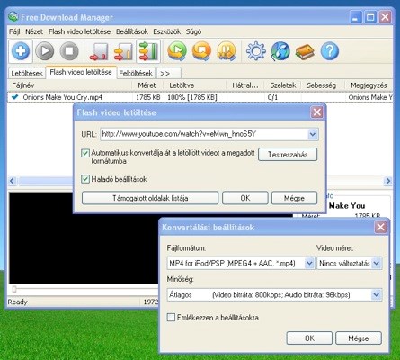This screenshot has height=360, width=400.
Task: Toggle Haladó beállítások checkbox
Action: [85, 179]
